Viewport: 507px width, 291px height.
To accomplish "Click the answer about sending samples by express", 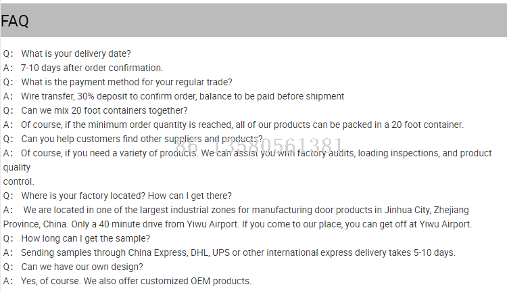I will click(238, 252).
